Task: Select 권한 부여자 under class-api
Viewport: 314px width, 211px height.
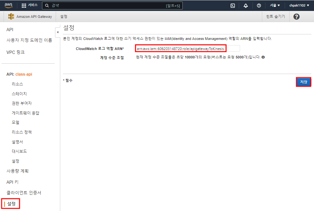Action: pos(21,103)
